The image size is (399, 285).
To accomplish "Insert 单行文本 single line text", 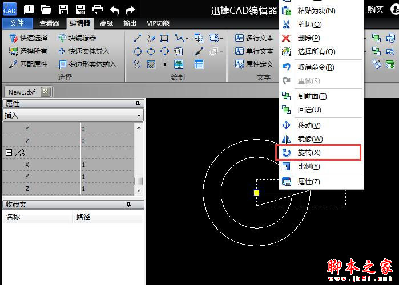I will click(x=254, y=51).
